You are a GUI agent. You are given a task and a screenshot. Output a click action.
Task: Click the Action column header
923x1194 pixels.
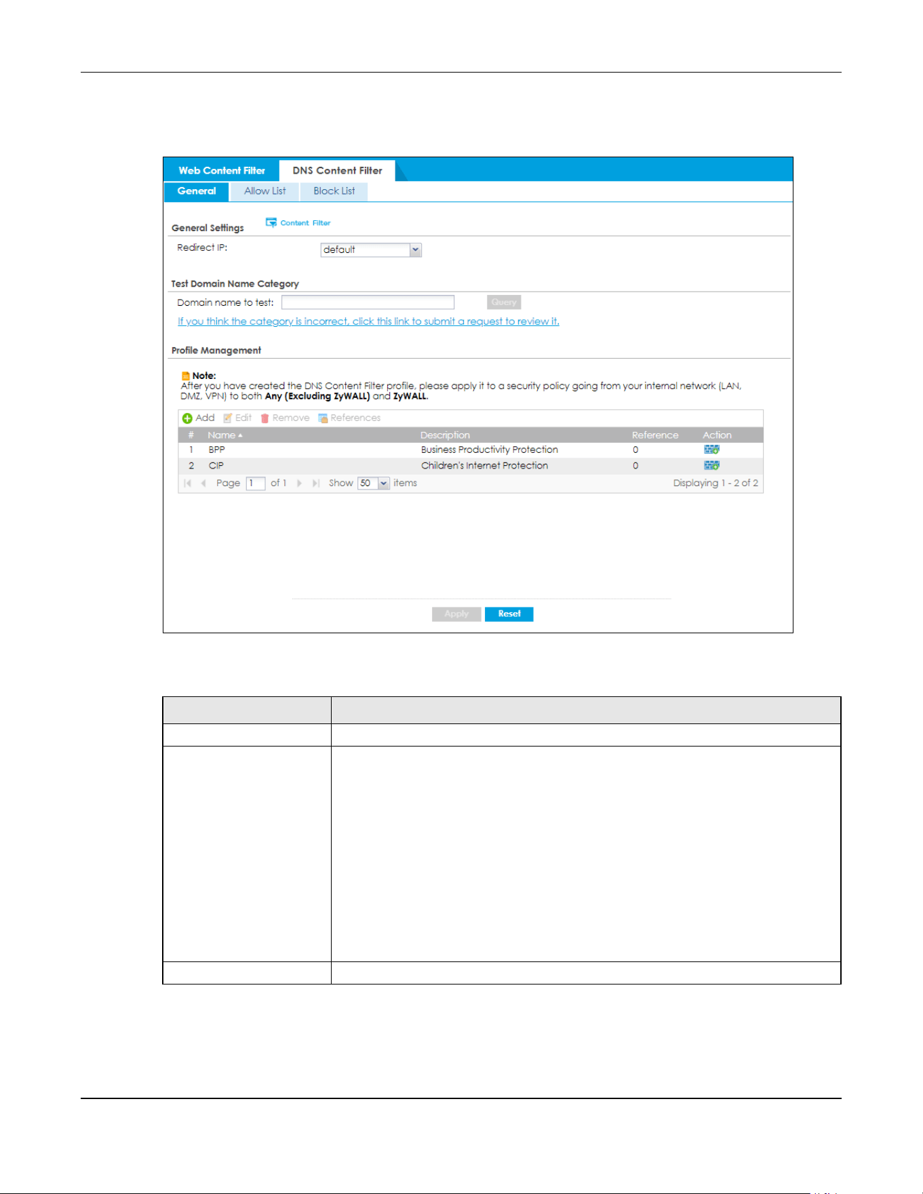717,435
